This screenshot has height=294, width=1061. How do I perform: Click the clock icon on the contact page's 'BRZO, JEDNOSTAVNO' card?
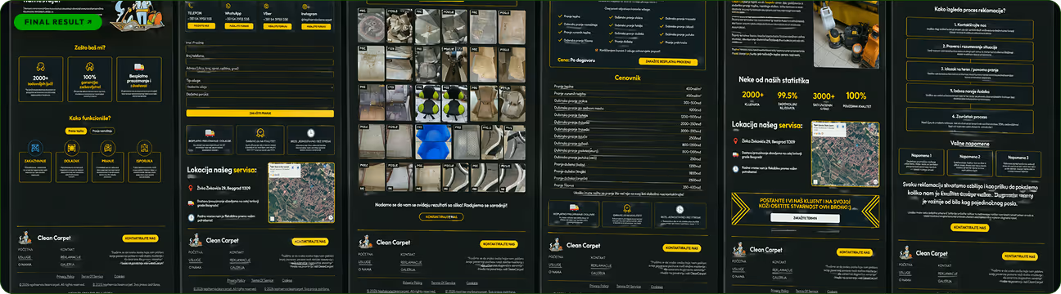(309, 134)
